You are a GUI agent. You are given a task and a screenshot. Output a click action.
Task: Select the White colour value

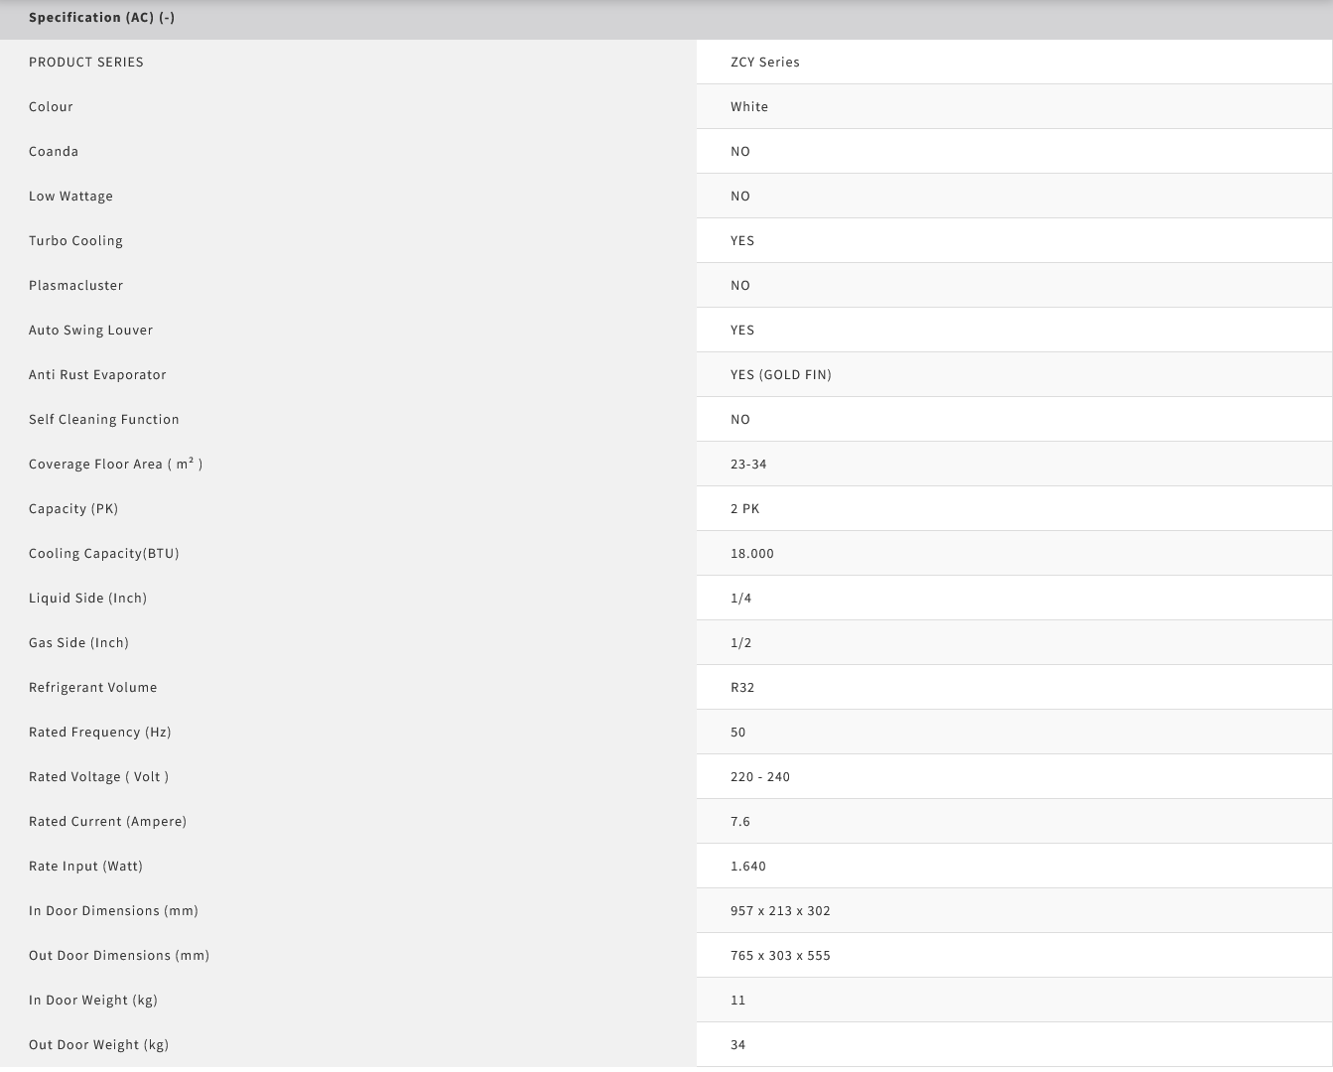tap(749, 106)
